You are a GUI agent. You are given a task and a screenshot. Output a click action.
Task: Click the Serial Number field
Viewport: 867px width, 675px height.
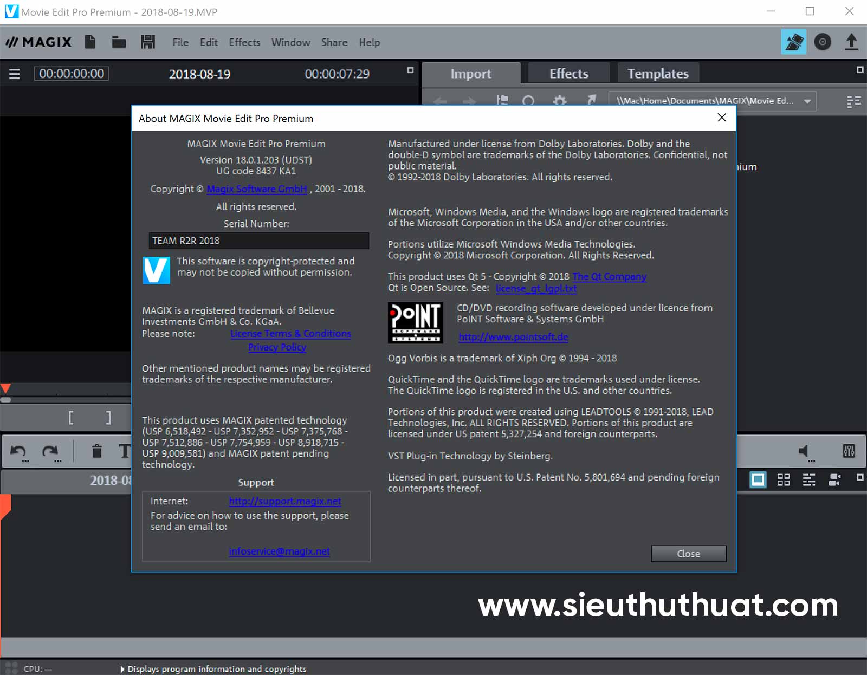click(259, 241)
